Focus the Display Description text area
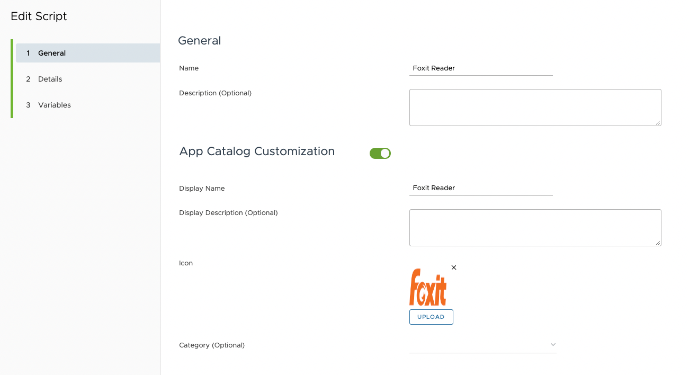 535,228
